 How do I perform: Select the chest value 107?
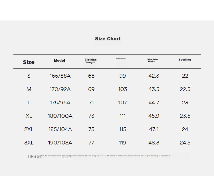tap(123, 103)
